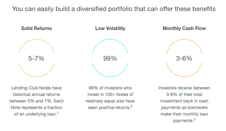This screenshot has height=131, width=226.
Task: Click the diversified portfolio headline
Action: click(x=113, y=9)
